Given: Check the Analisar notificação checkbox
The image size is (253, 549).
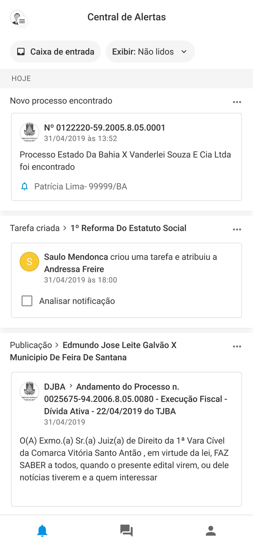Looking at the screenshot, I should pyautogui.click(x=27, y=300).
